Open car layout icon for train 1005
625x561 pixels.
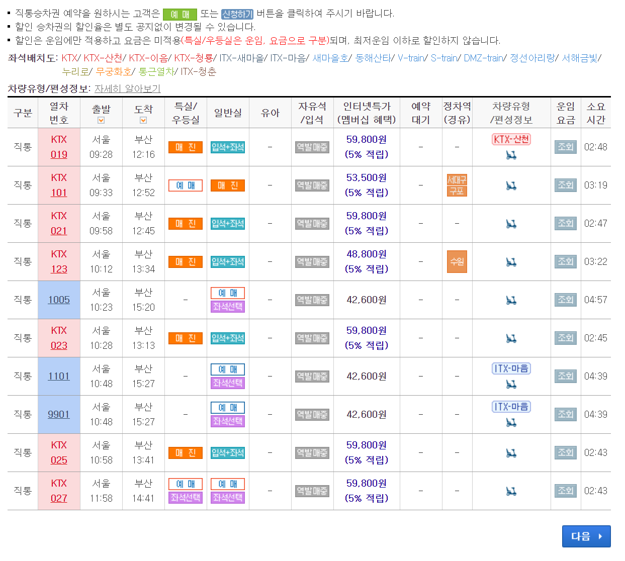(511, 300)
